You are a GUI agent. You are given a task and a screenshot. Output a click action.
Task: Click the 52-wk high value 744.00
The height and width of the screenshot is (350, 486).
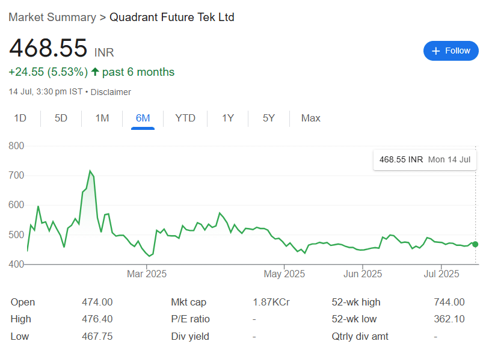(449, 302)
